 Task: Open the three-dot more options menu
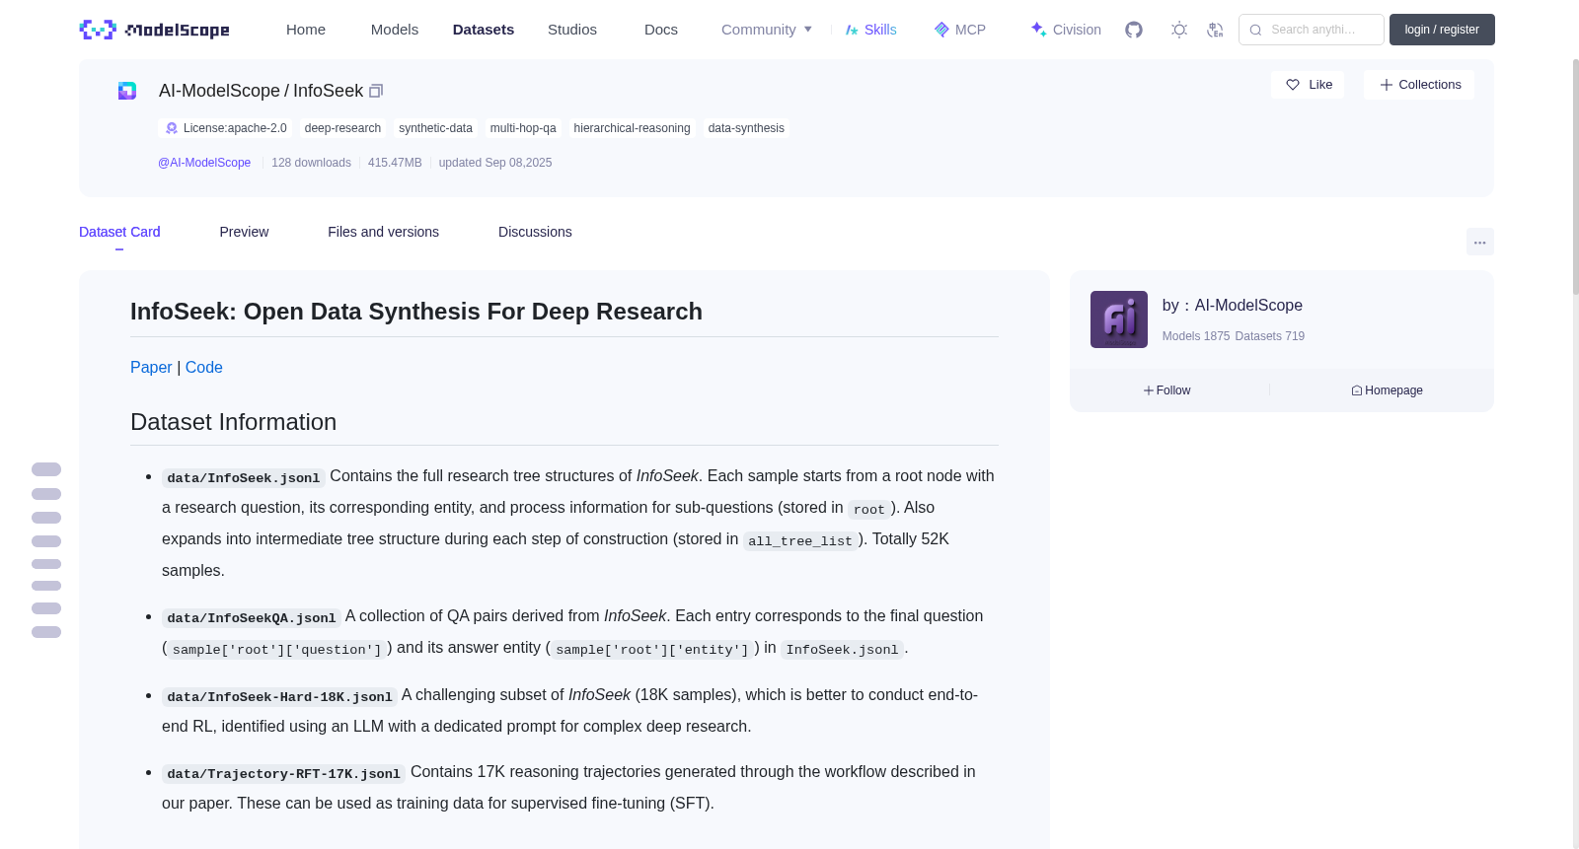pyautogui.click(x=1479, y=242)
